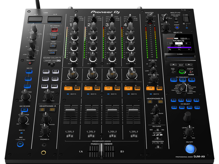Viewport: 219px width, 164px height.
Task: Enable the MIC FX ECHO button
Action: [x=29, y=71]
